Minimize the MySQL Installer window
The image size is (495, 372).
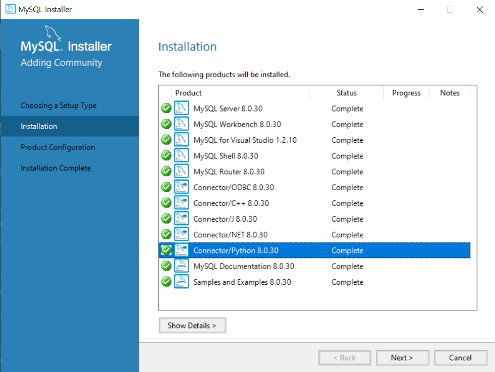420,10
